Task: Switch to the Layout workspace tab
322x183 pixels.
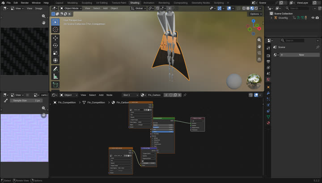Action: [59, 3]
